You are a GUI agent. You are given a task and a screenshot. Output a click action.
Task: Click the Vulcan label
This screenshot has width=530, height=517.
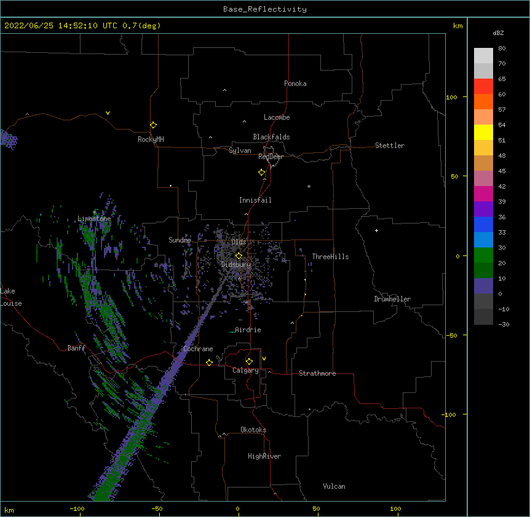click(x=334, y=486)
